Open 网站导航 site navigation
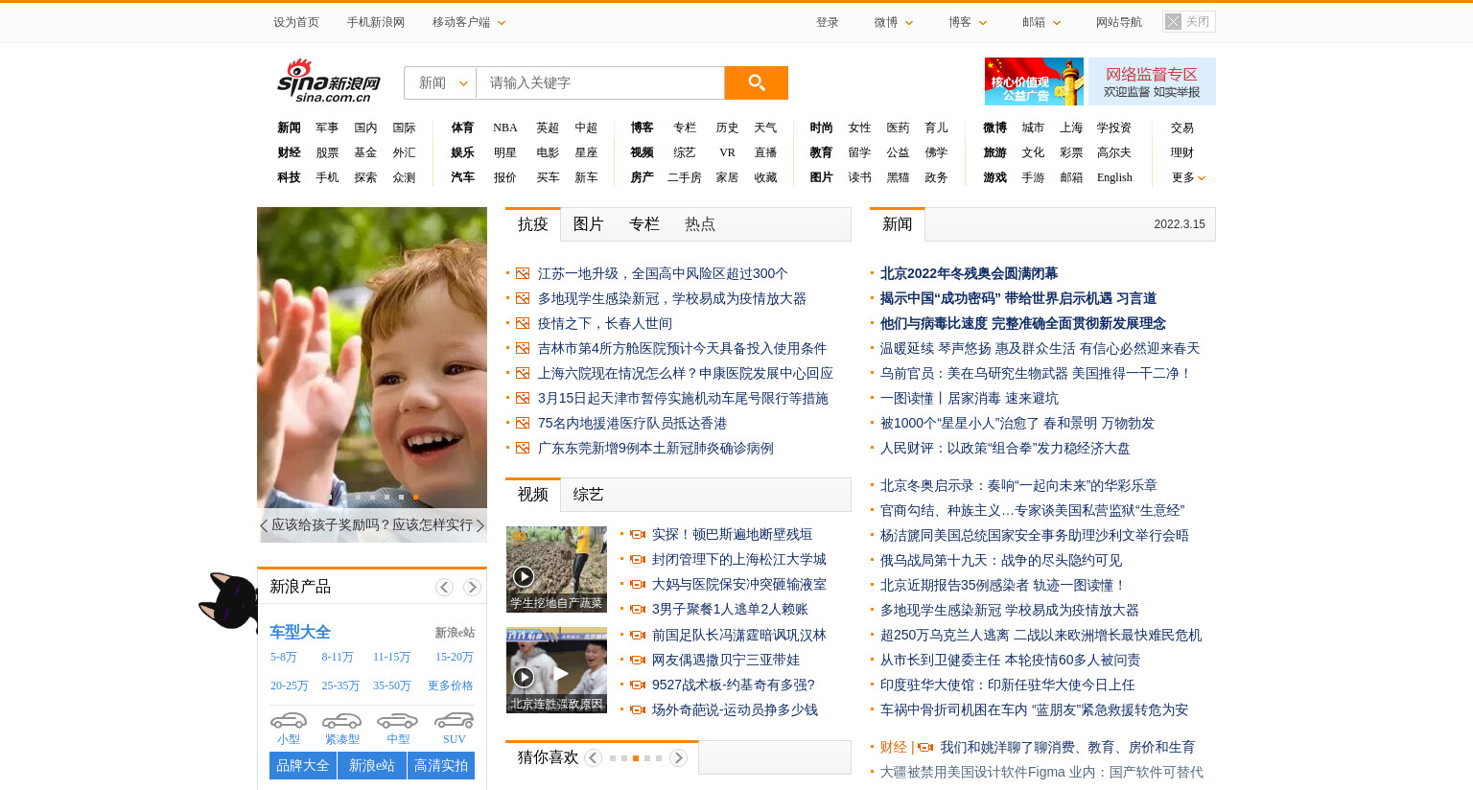This screenshot has width=1473, height=790. [1118, 22]
